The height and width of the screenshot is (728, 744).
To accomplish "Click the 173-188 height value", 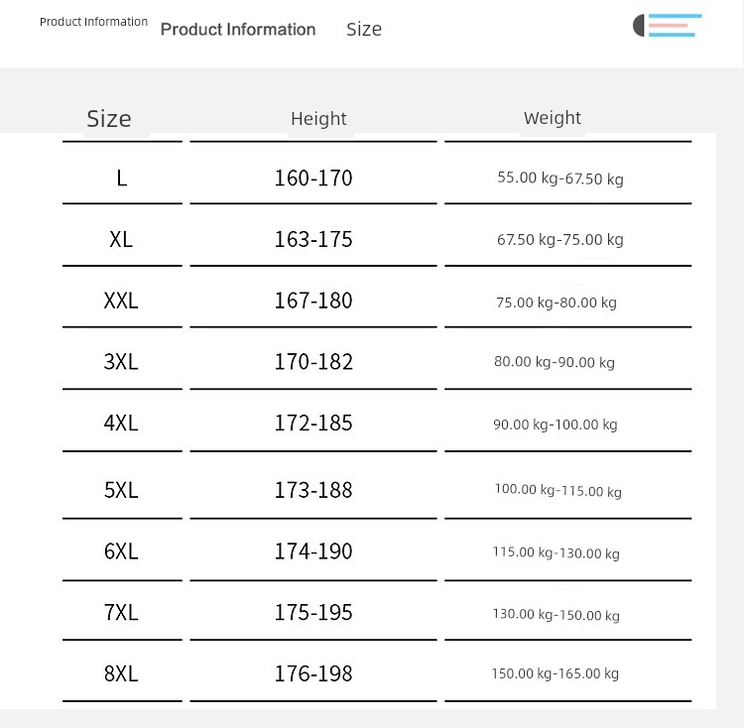I will tap(313, 490).
